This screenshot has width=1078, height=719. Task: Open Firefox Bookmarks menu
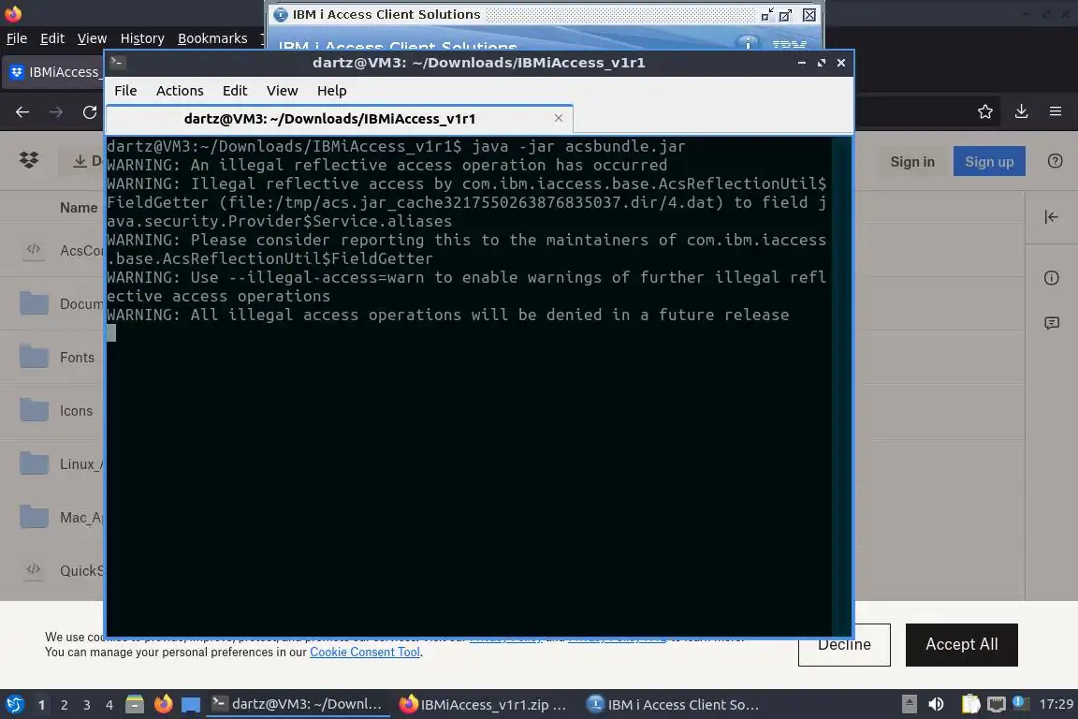(x=212, y=38)
